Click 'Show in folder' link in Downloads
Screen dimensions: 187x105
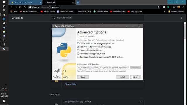[71, 84]
